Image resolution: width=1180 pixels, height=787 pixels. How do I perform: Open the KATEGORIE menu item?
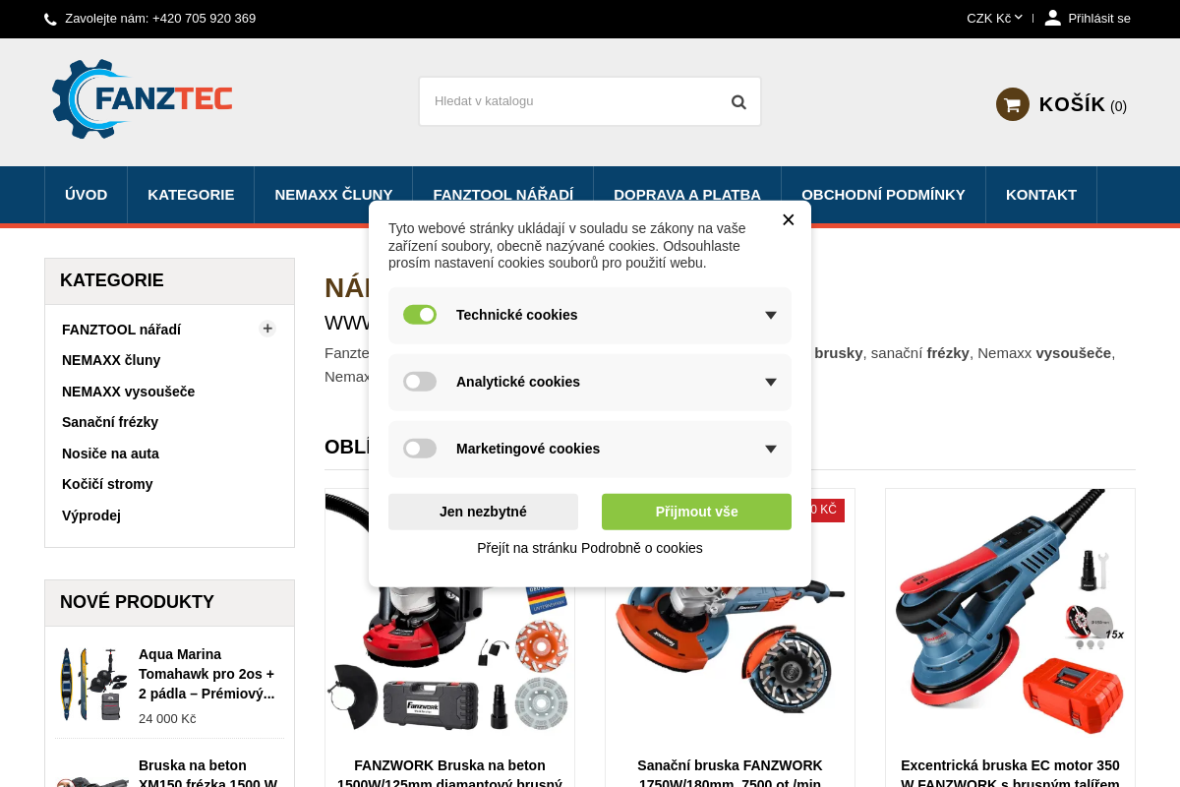[x=191, y=195]
